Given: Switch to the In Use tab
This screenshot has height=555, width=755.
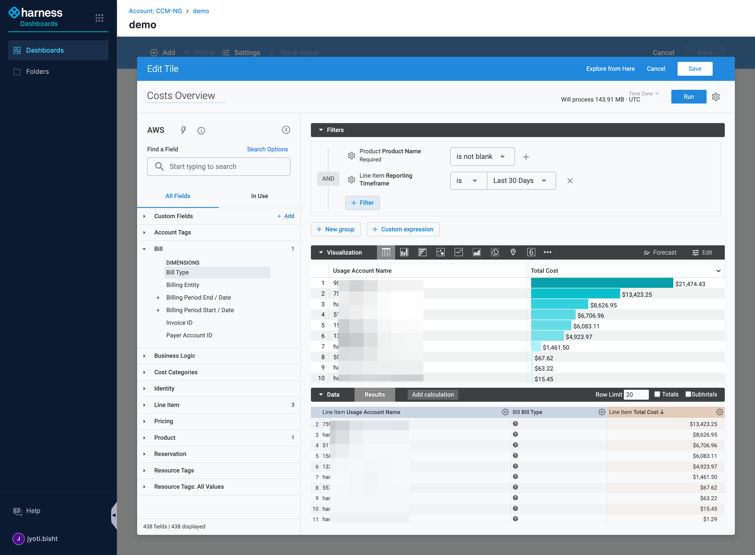Looking at the screenshot, I should coord(259,196).
